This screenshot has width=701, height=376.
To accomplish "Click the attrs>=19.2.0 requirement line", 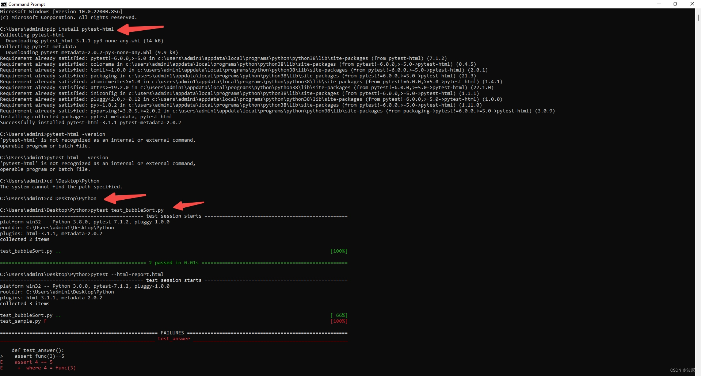I will [247, 88].
